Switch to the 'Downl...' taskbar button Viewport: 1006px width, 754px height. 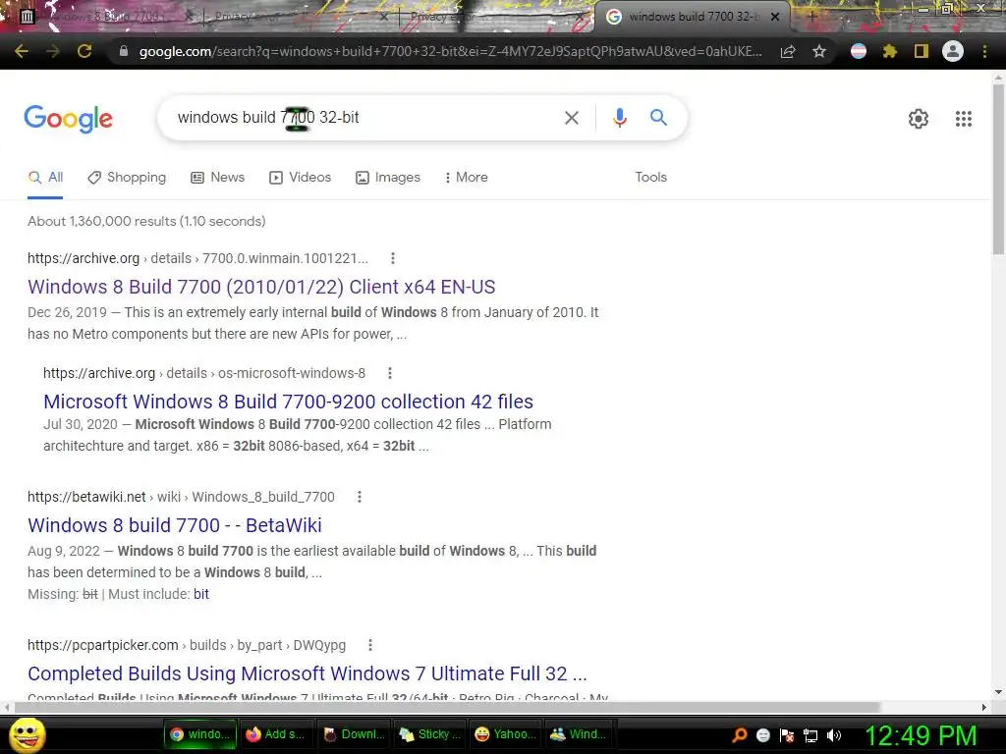tap(354, 734)
